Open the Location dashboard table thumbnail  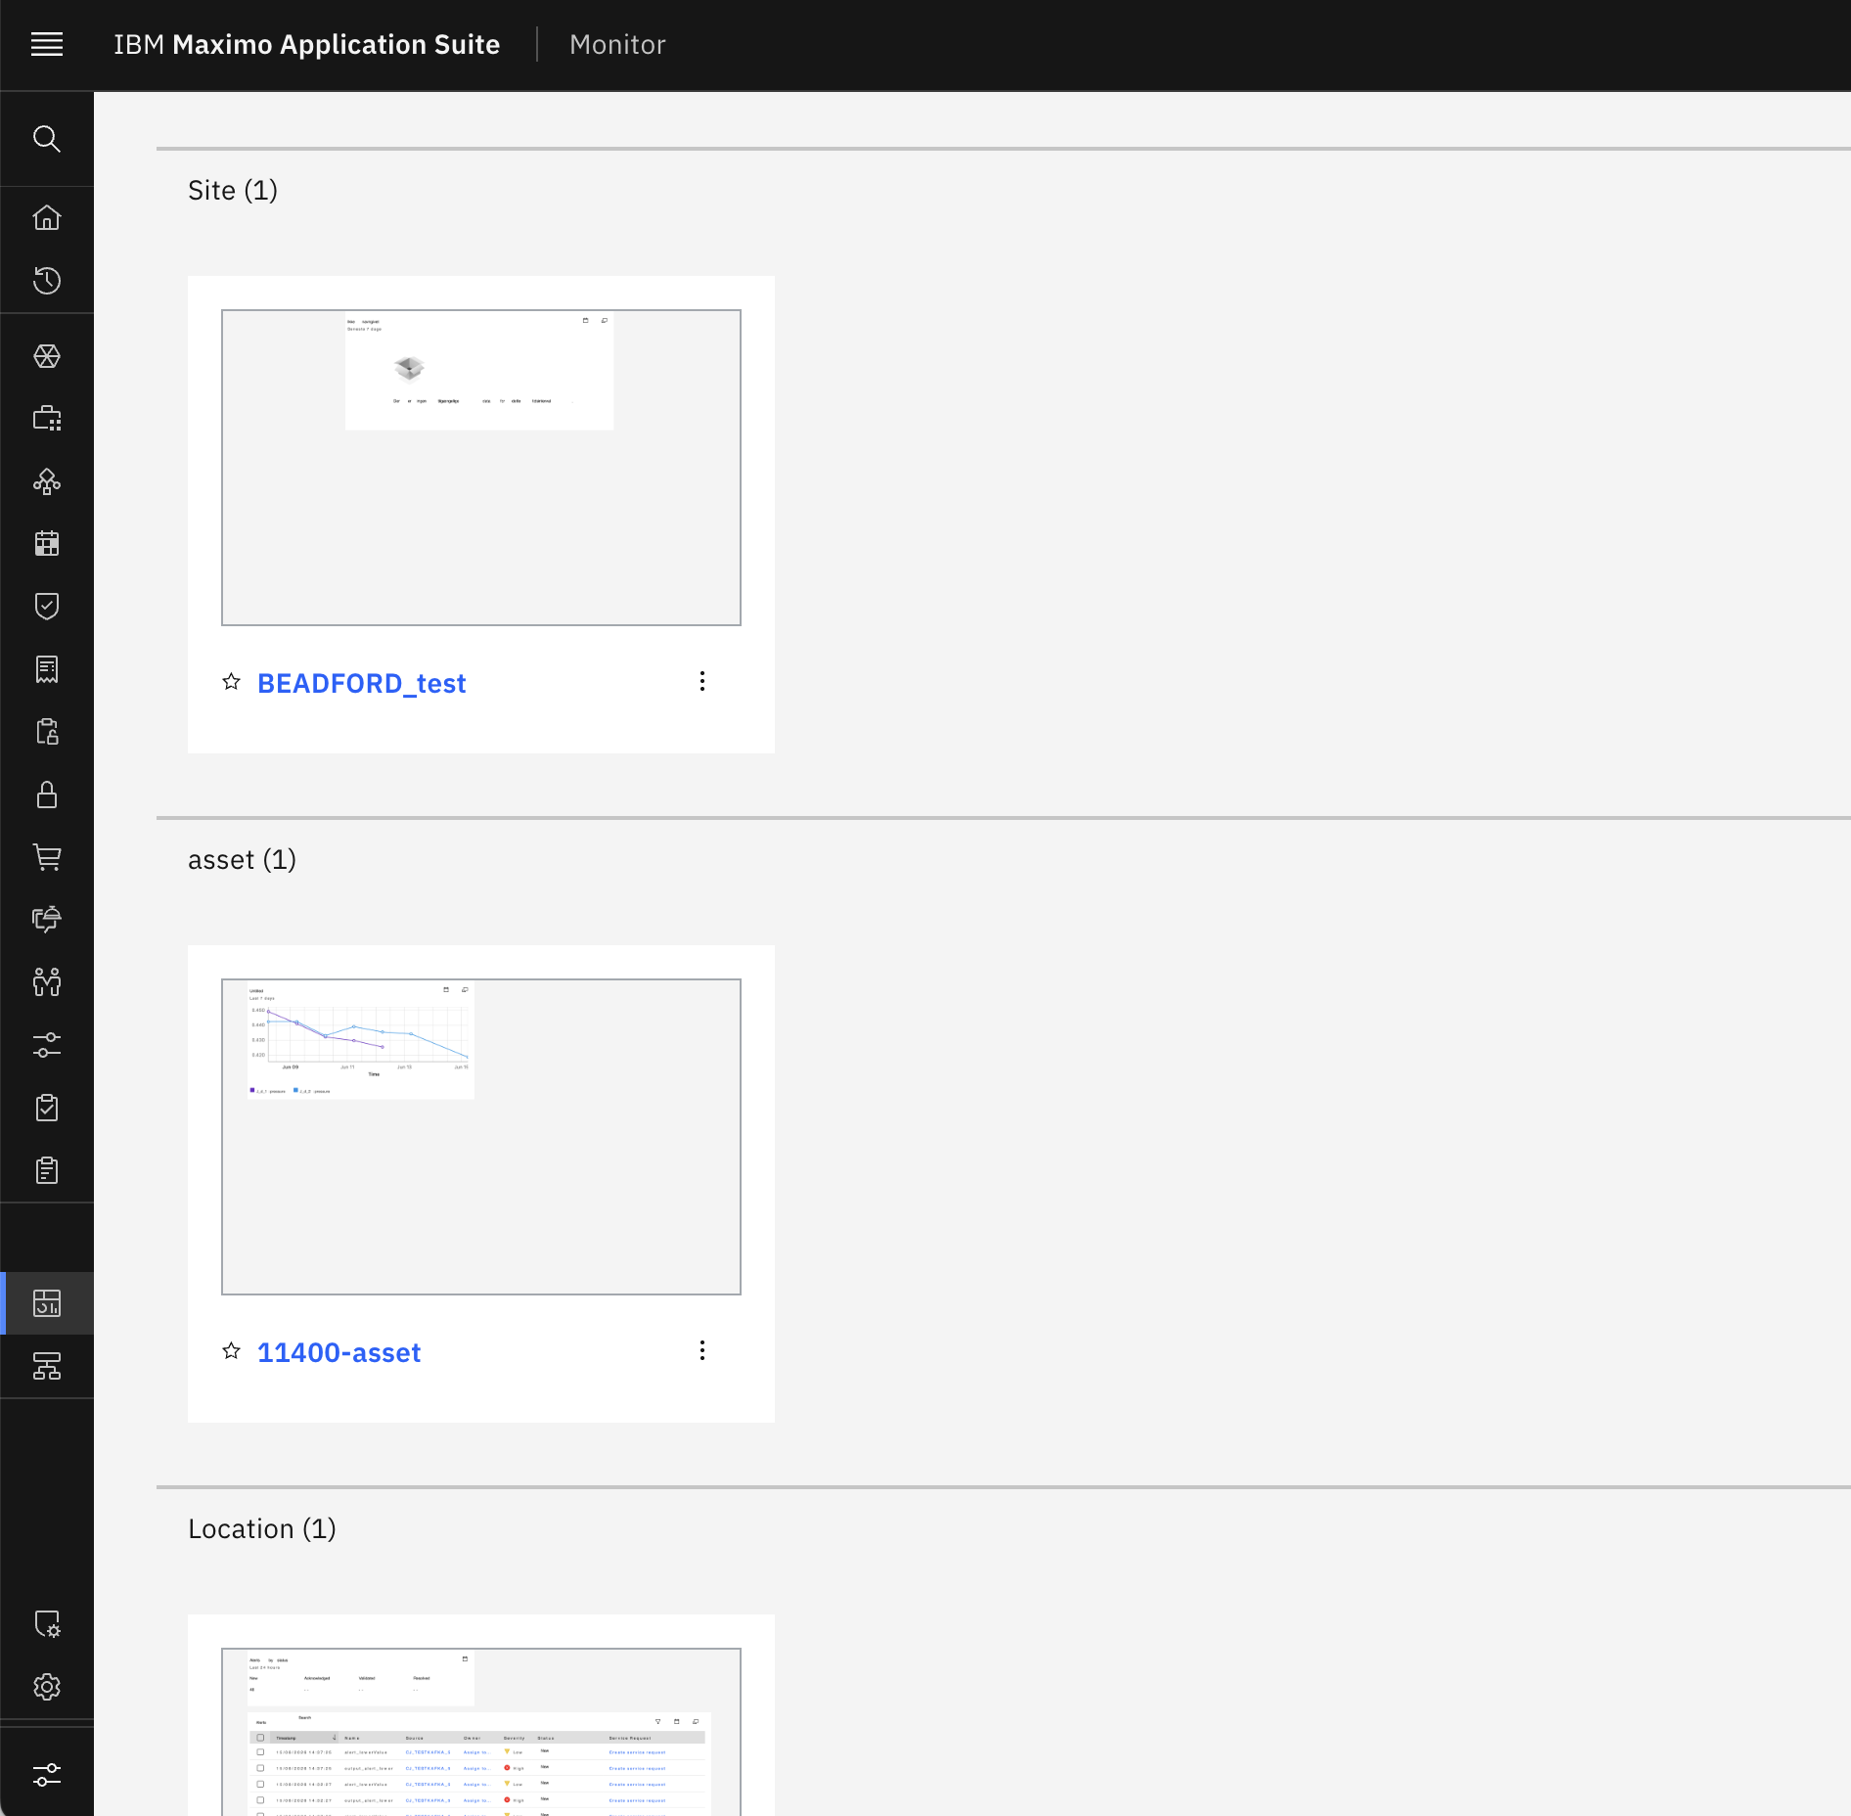point(481,1732)
